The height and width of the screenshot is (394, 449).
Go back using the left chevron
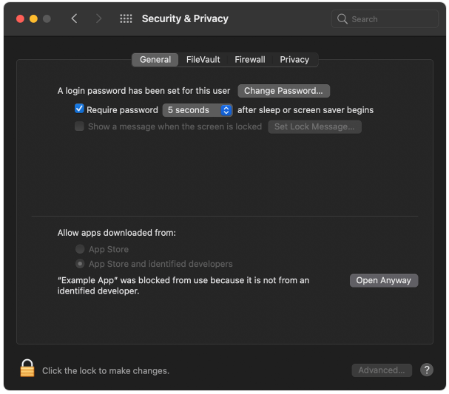click(x=74, y=18)
